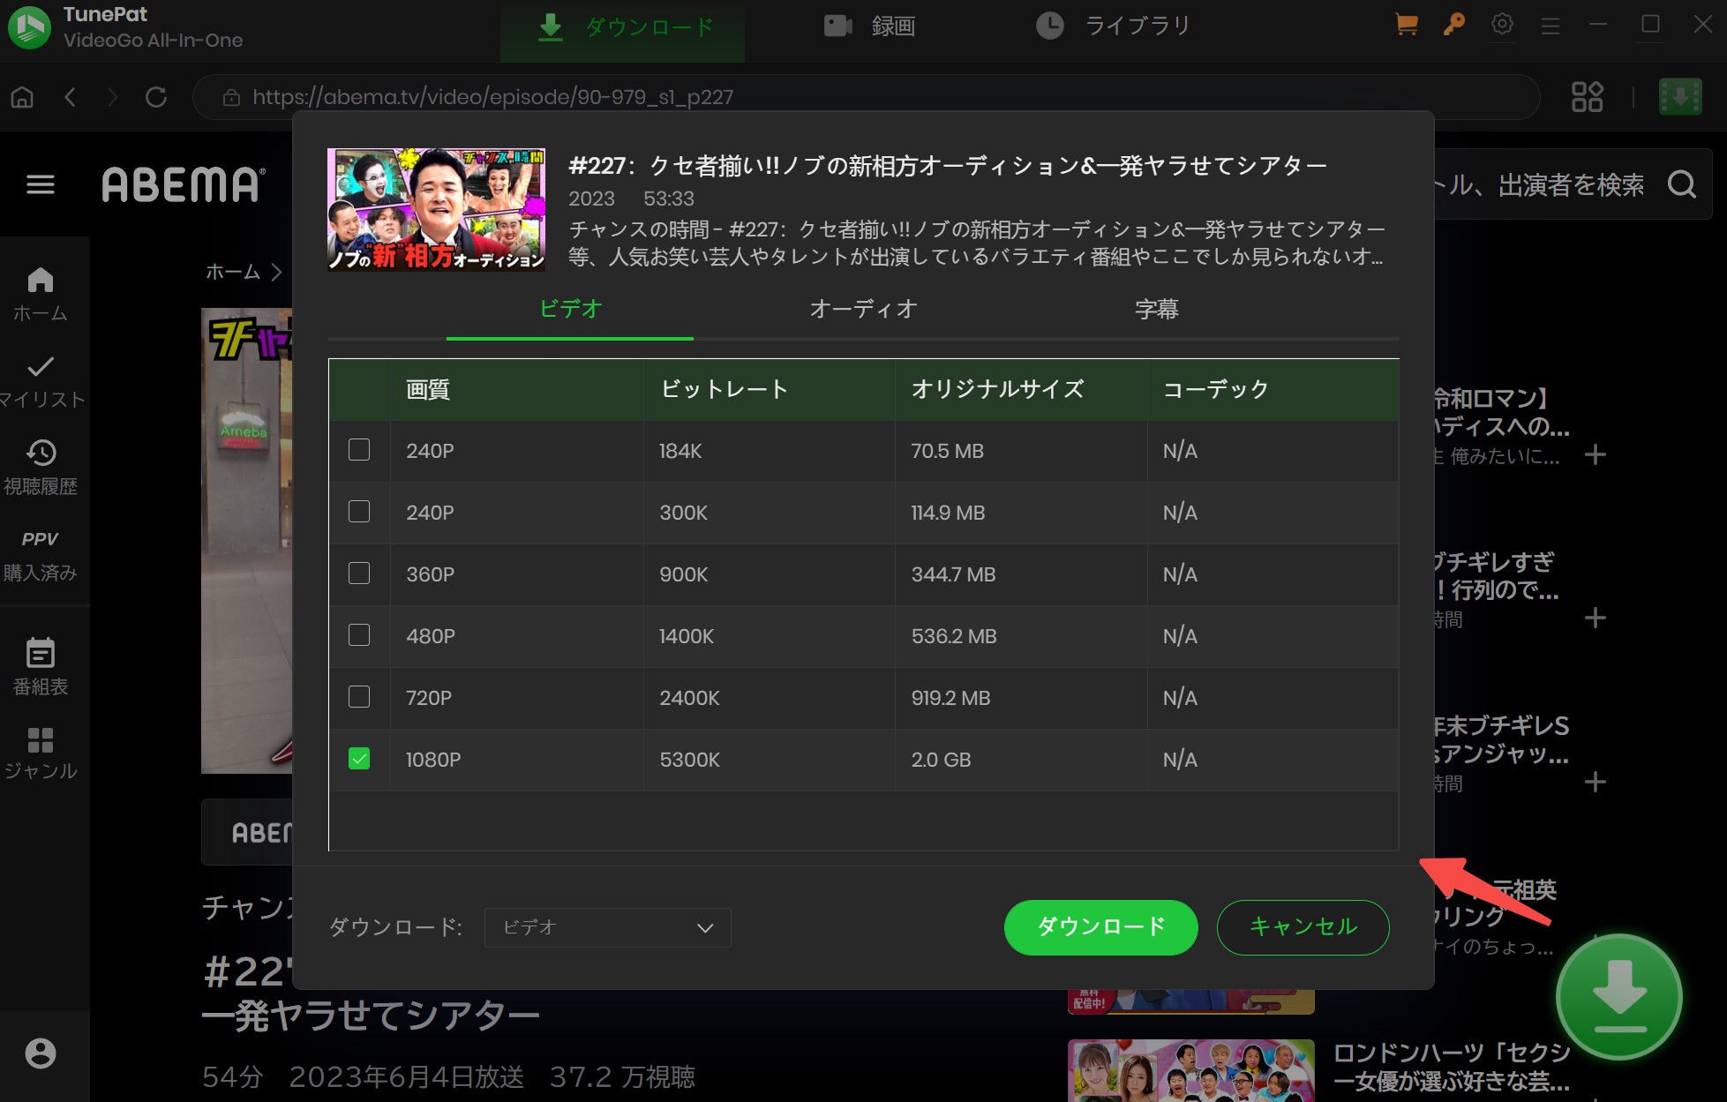
Task: Add 令和ロマン video with plus icon
Action: click(1596, 455)
